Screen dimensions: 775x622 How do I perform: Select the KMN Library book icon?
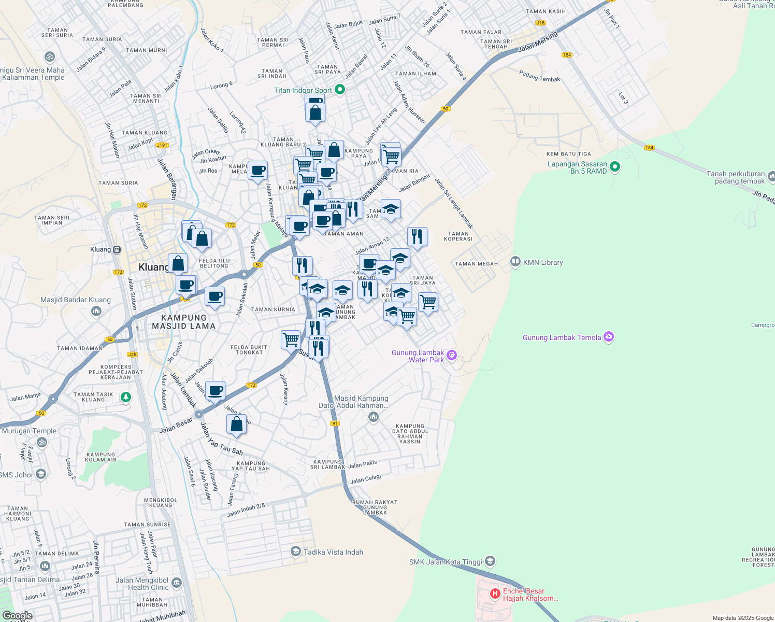[x=515, y=262]
